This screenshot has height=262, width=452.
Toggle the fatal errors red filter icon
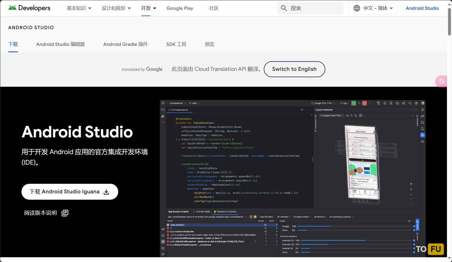[x=251, y=217]
